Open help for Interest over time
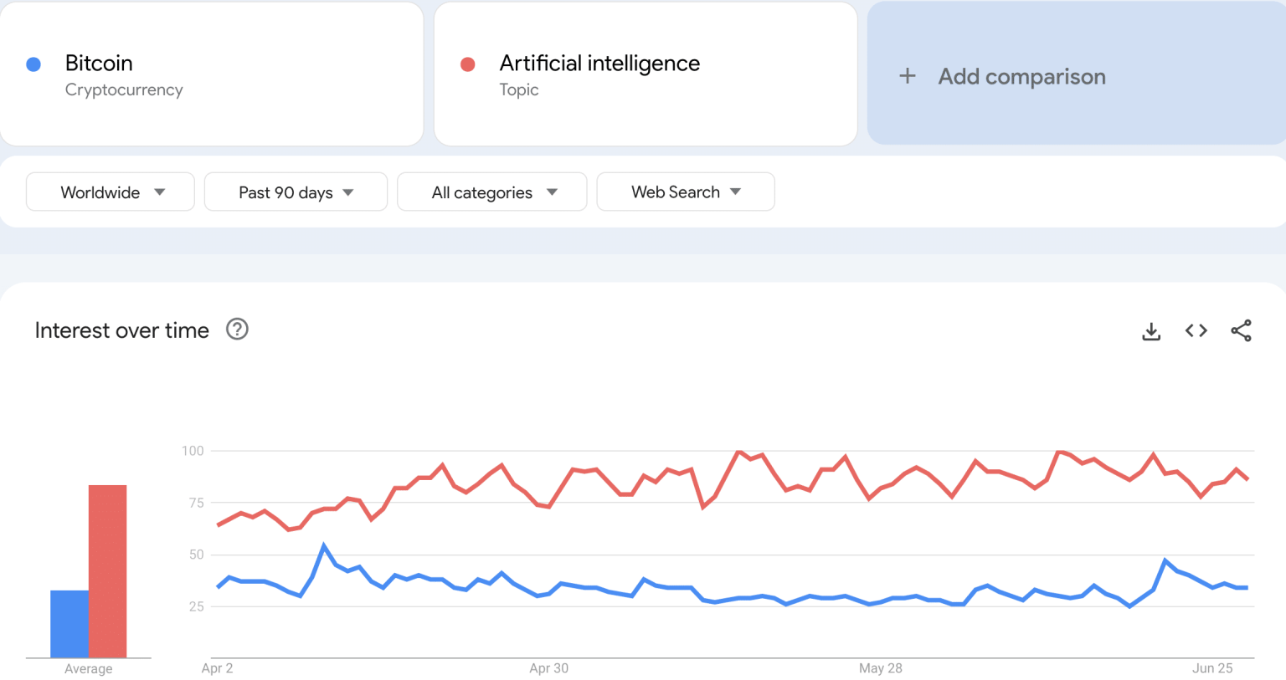 [237, 330]
